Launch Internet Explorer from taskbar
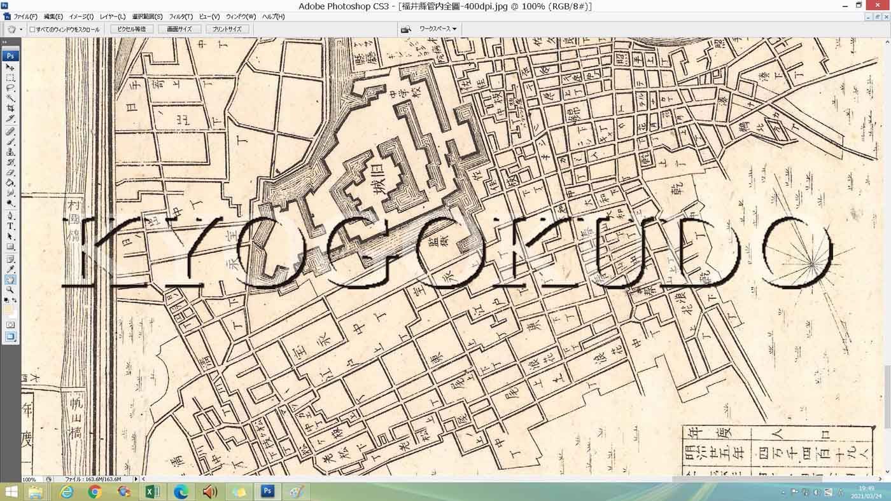Image resolution: width=891 pixels, height=501 pixels. pyautogui.click(x=66, y=491)
